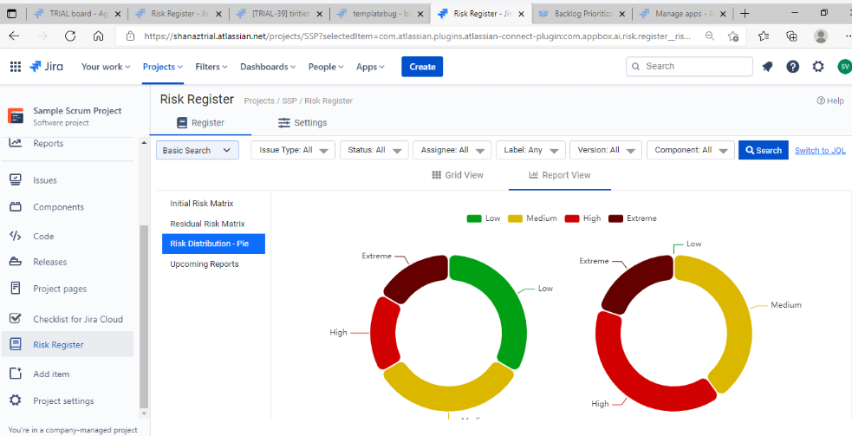The width and height of the screenshot is (852, 436).
Task: Click the browser refresh icon
Action: click(x=70, y=36)
